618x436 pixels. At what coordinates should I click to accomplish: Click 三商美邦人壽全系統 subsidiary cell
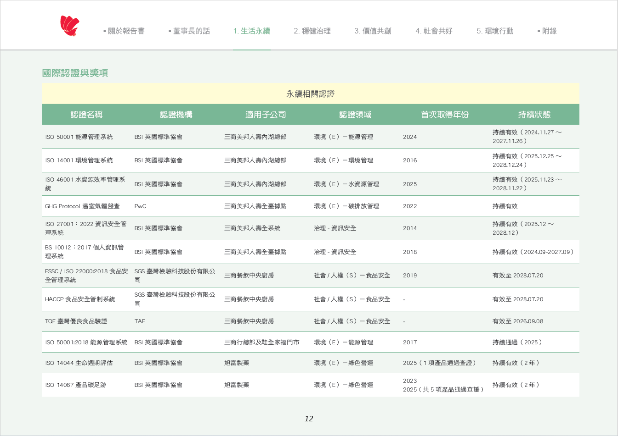(252, 228)
